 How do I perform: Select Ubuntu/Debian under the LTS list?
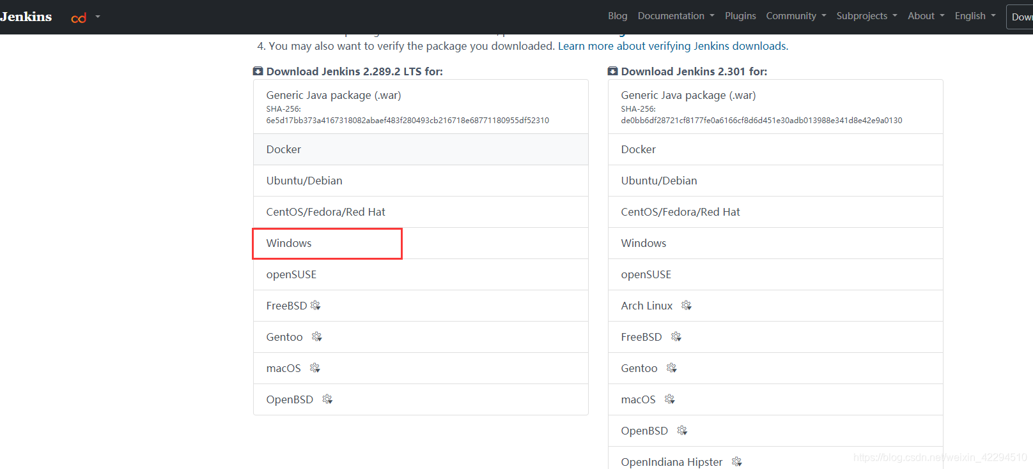click(x=421, y=181)
